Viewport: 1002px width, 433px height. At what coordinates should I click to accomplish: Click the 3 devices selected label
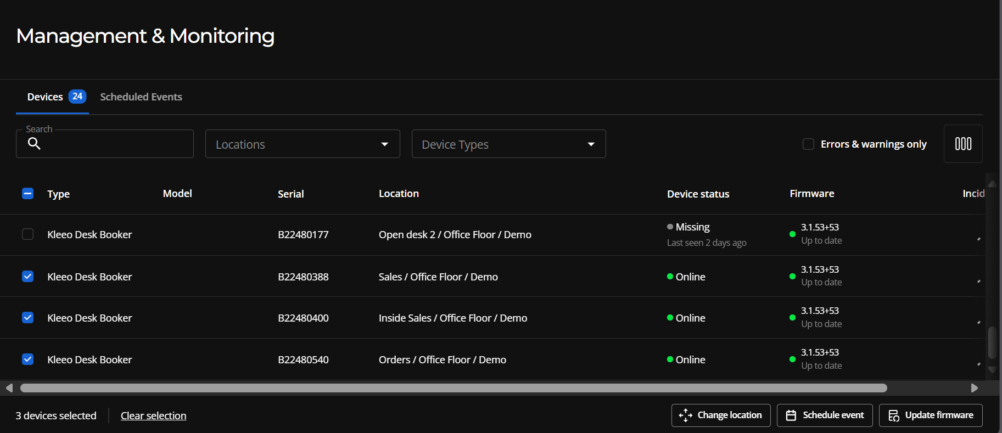(56, 415)
